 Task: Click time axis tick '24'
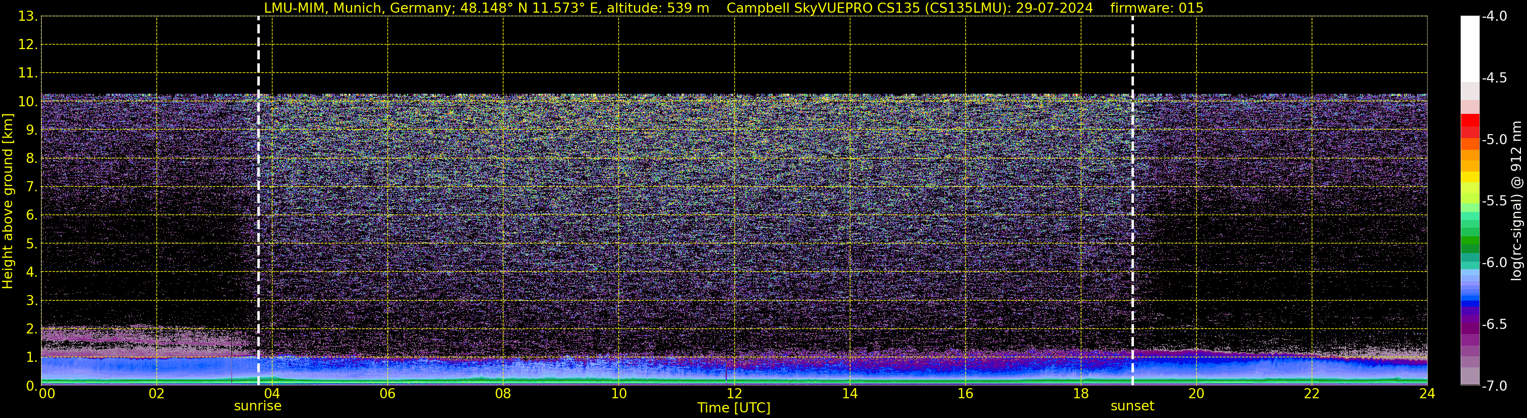tap(1427, 394)
